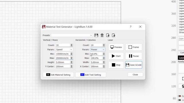
Task: Click the Columns Min power field
Action: [x=97, y=54]
